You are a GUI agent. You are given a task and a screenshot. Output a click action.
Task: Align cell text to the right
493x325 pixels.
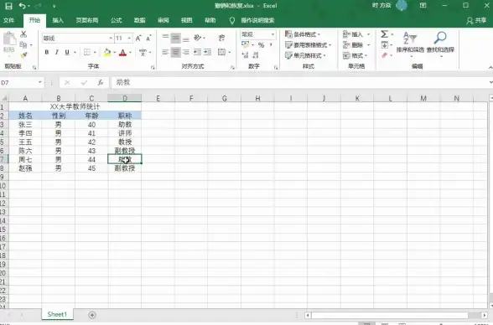(x=186, y=52)
